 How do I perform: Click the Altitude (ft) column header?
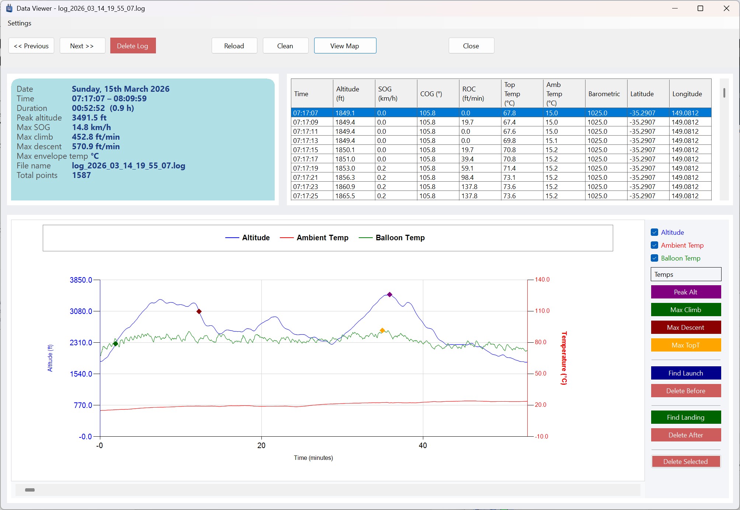(354, 94)
